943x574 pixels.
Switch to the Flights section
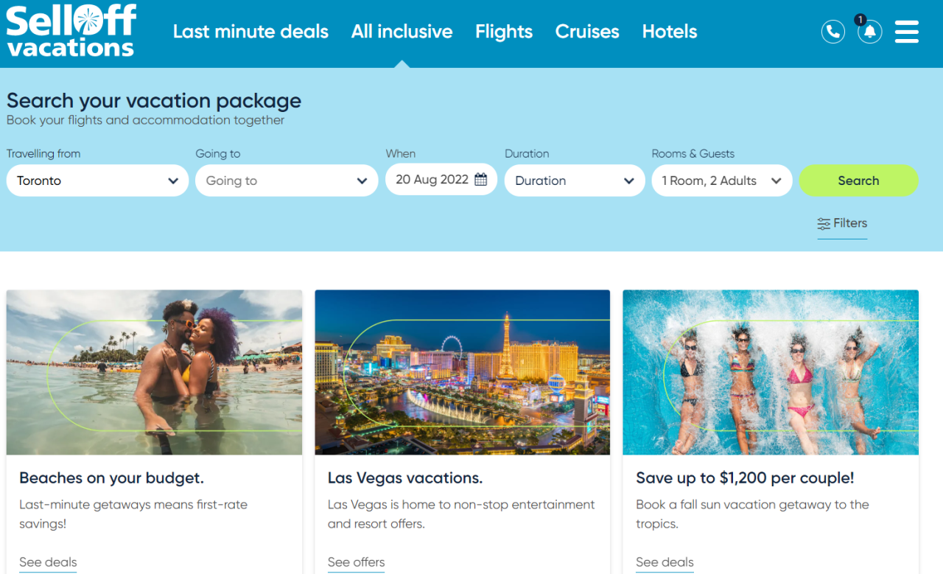click(x=504, y=32)
